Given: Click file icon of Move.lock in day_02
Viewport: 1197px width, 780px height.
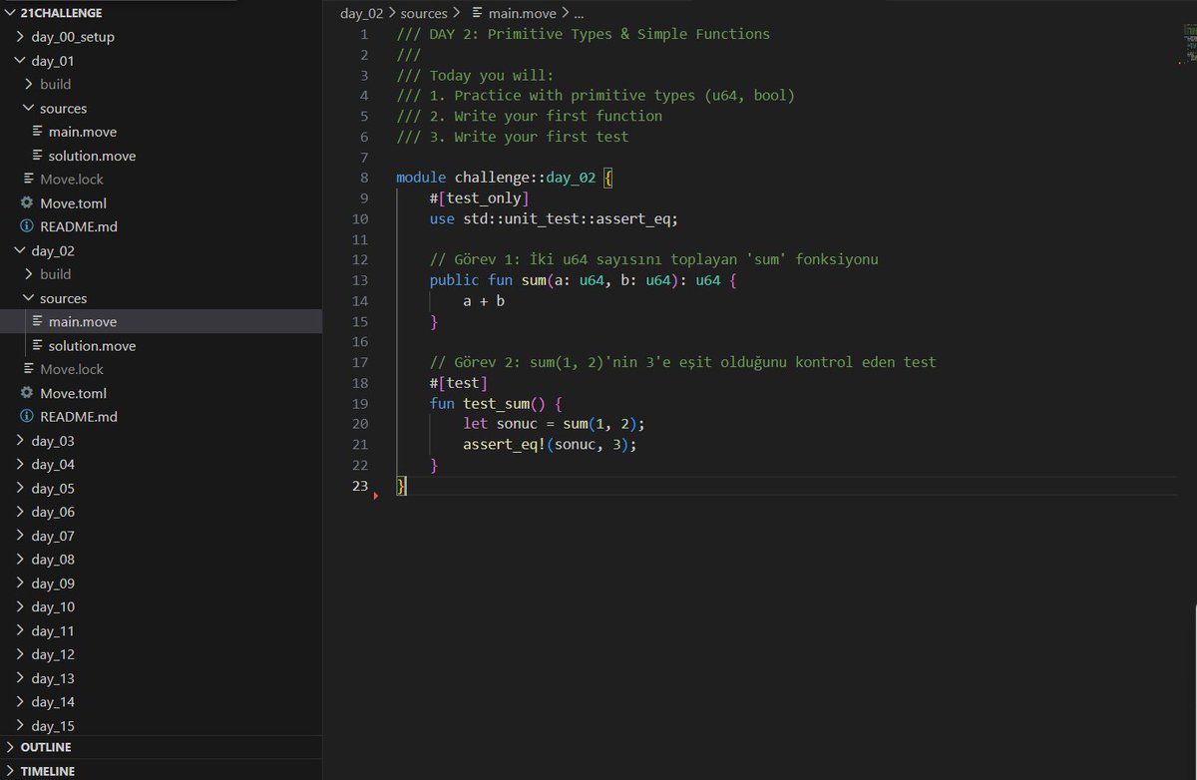Looking at the screenshot, I should 29,370.
